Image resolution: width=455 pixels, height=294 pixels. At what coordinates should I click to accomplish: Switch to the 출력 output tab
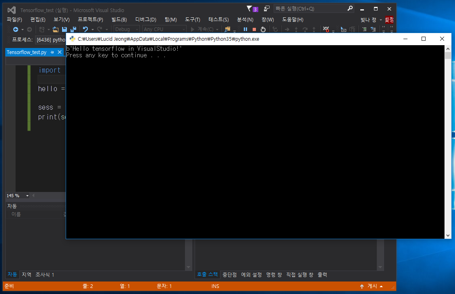(x=322, y=275)
